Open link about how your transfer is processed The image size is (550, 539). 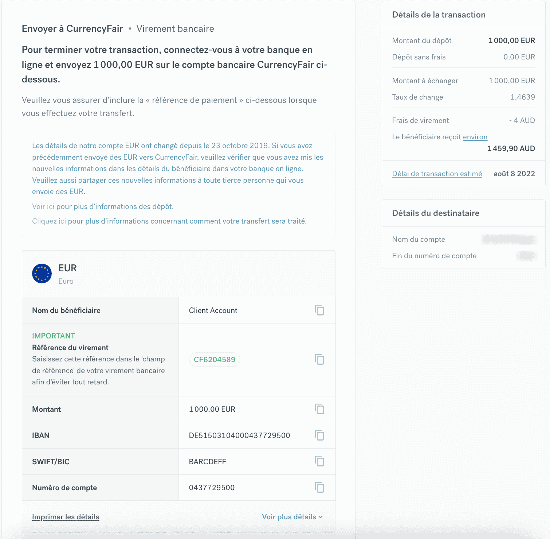click(187, 221)
